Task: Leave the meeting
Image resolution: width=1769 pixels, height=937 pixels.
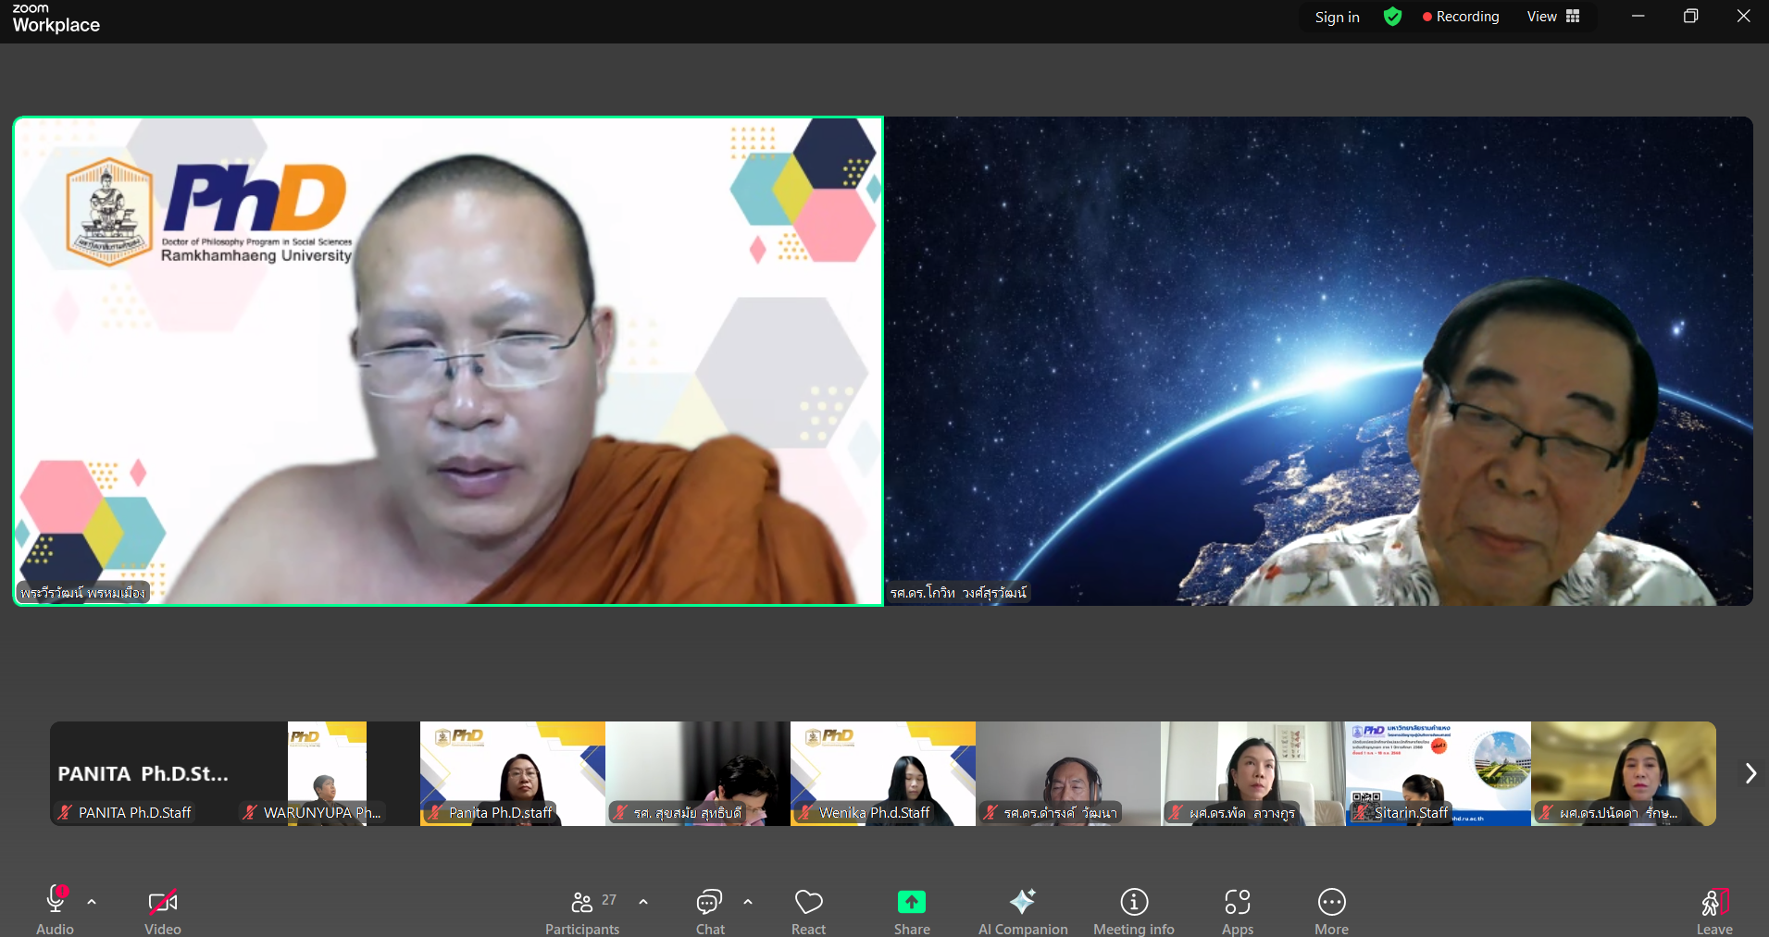Action: coord(1714,910)
